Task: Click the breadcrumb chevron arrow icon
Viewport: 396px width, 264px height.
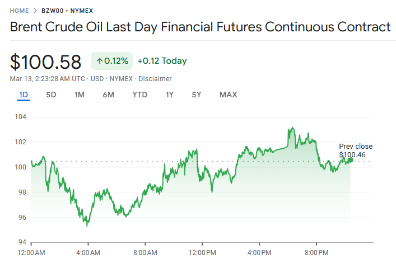Action: point(35,11)
